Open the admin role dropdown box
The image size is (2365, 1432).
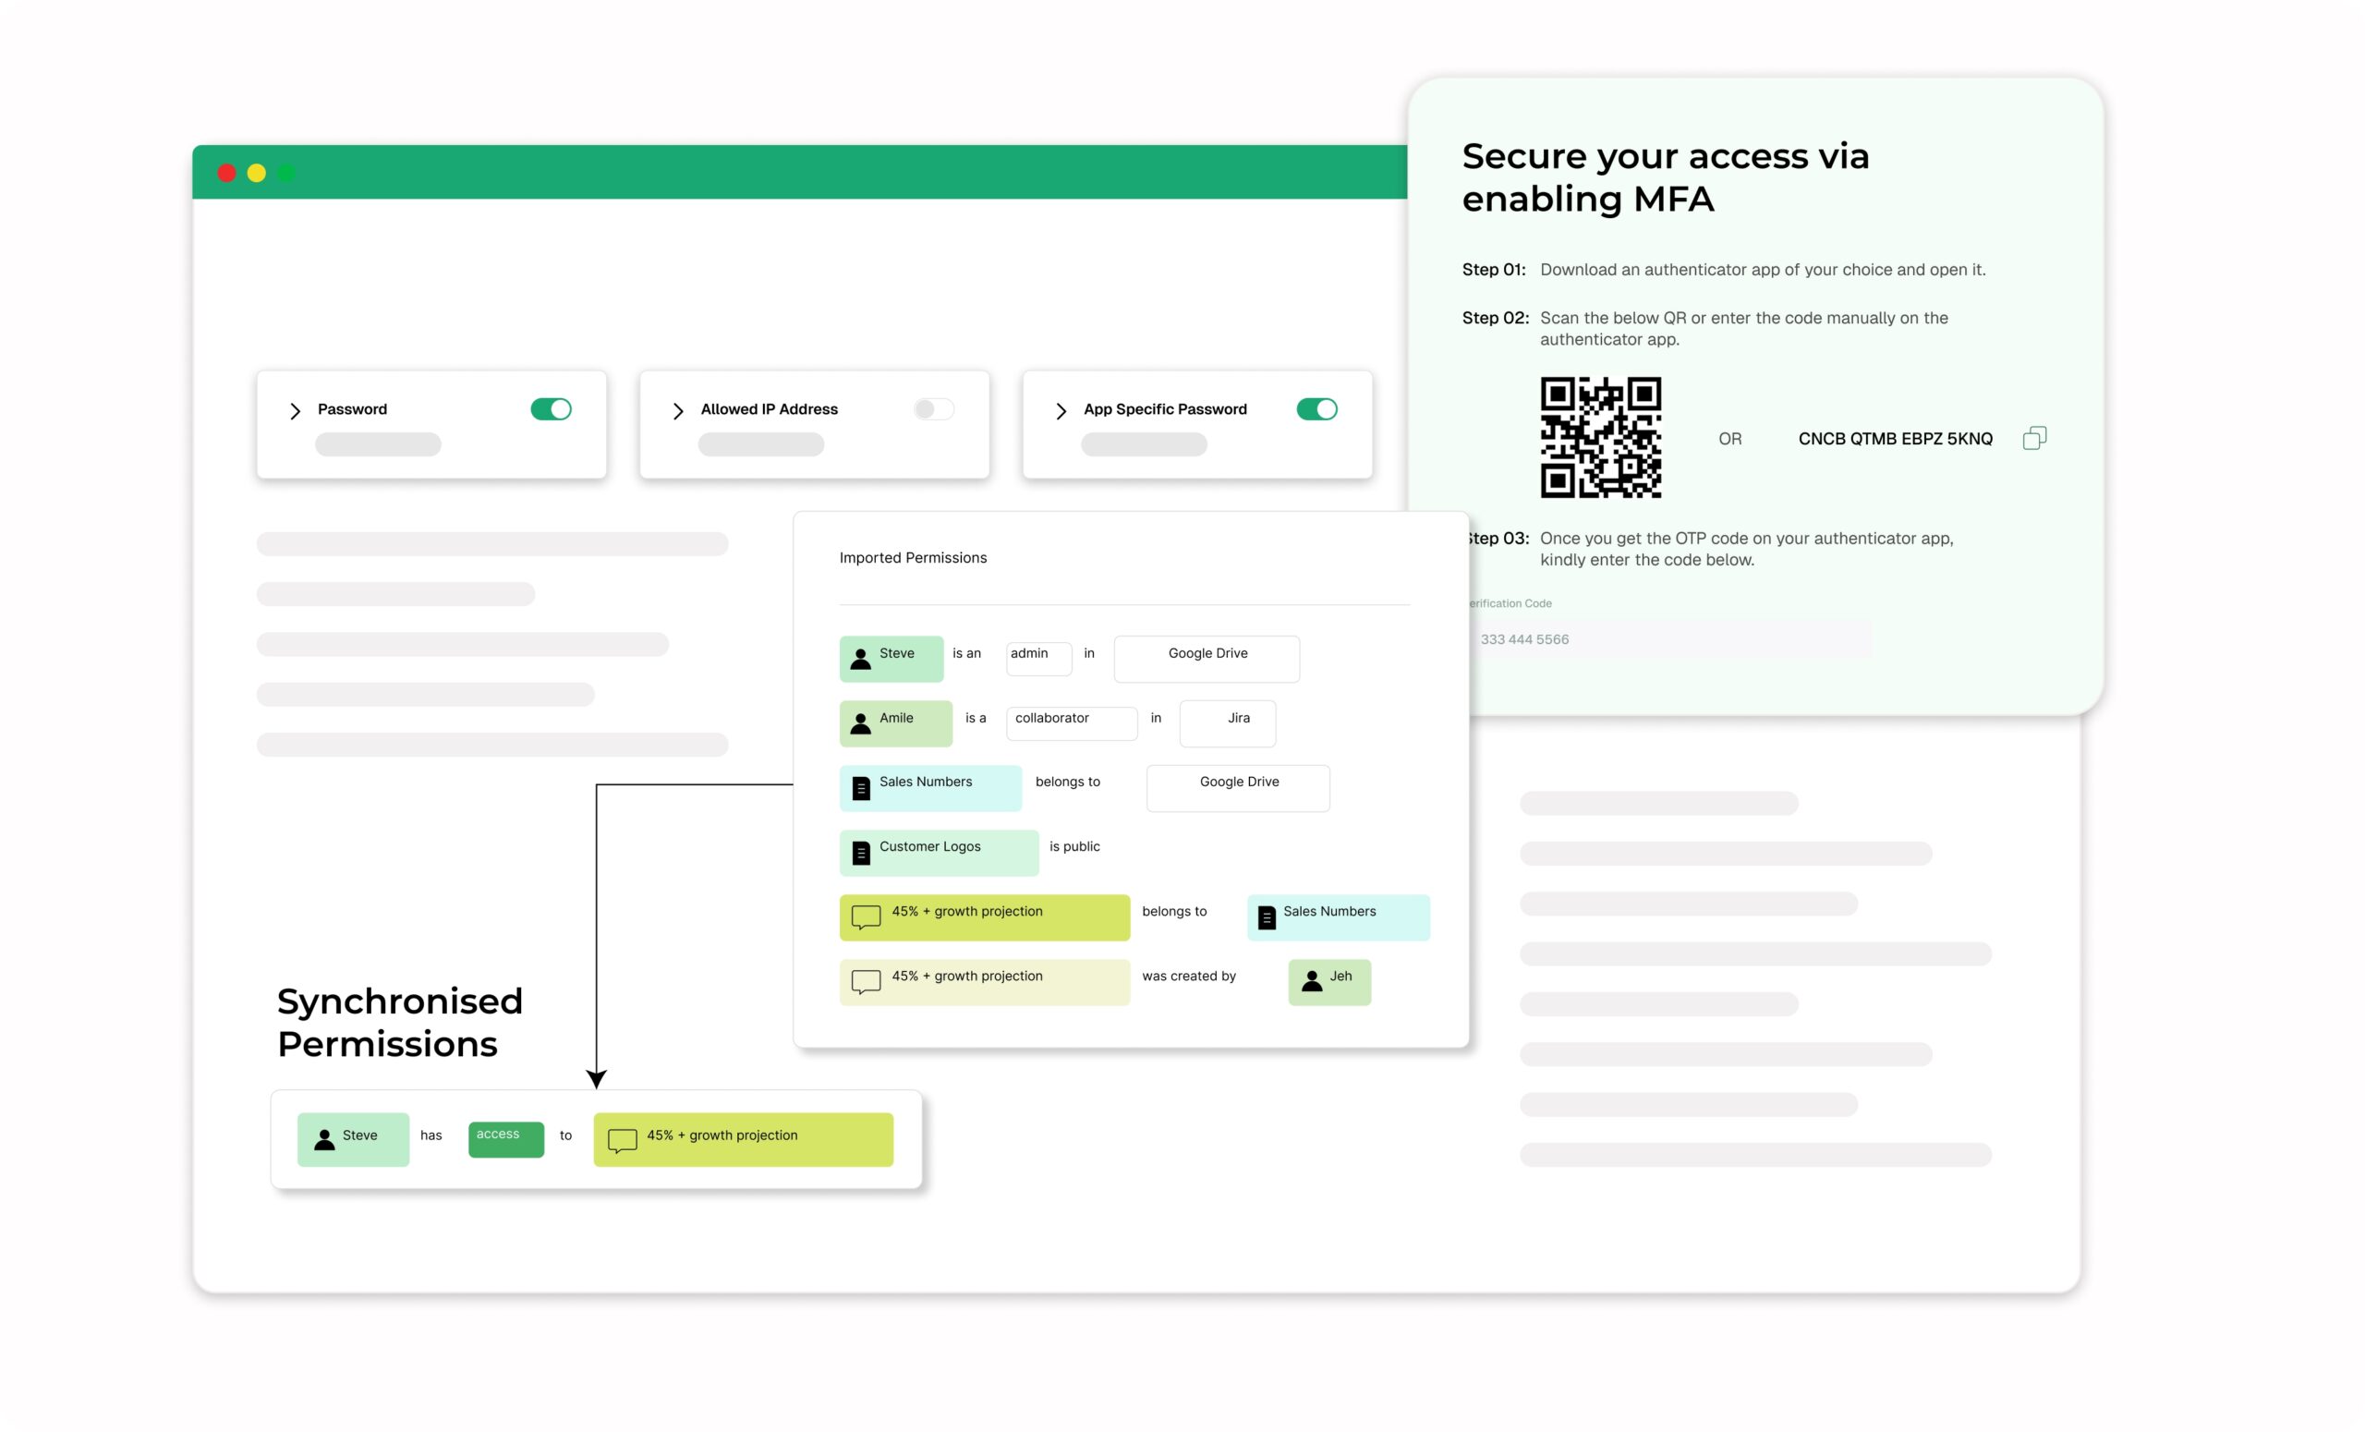pyautogui.click(x=1037, y=659)
